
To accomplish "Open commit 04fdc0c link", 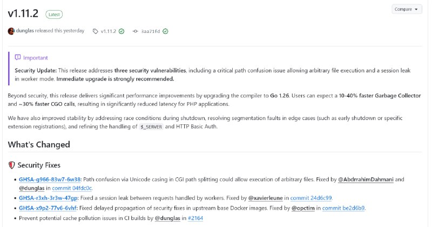I will click(x=72, y=188).
